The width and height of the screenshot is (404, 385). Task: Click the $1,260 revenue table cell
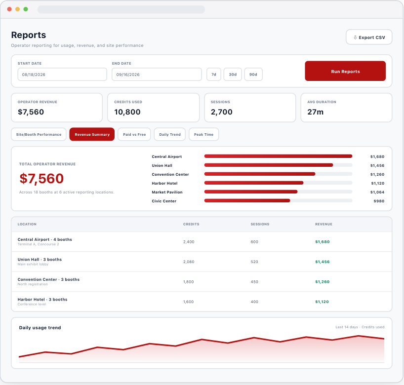pos(323,282)
